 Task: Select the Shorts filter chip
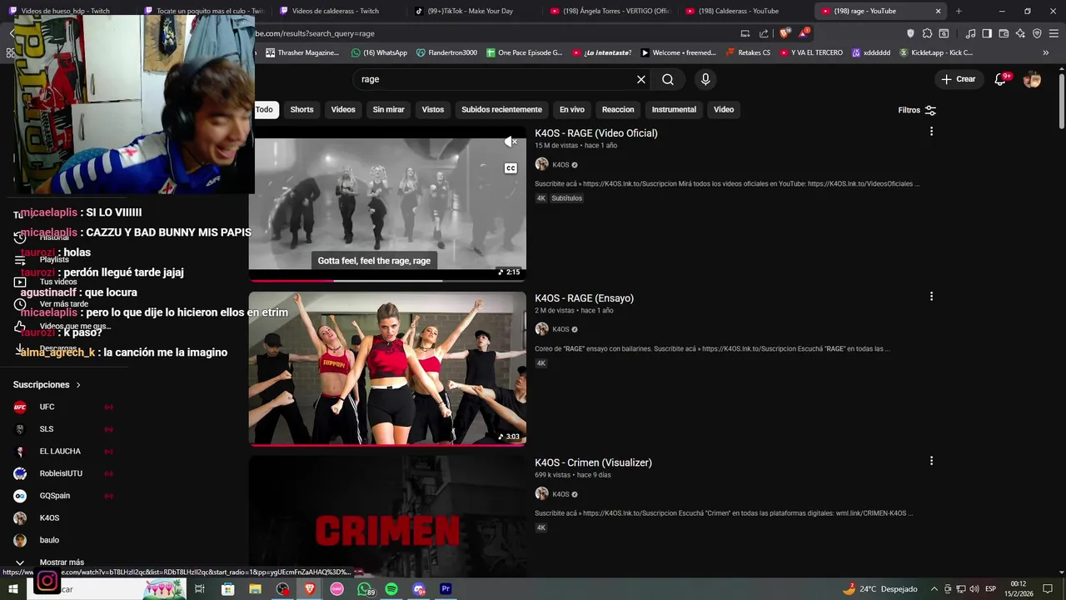point(301,109)
